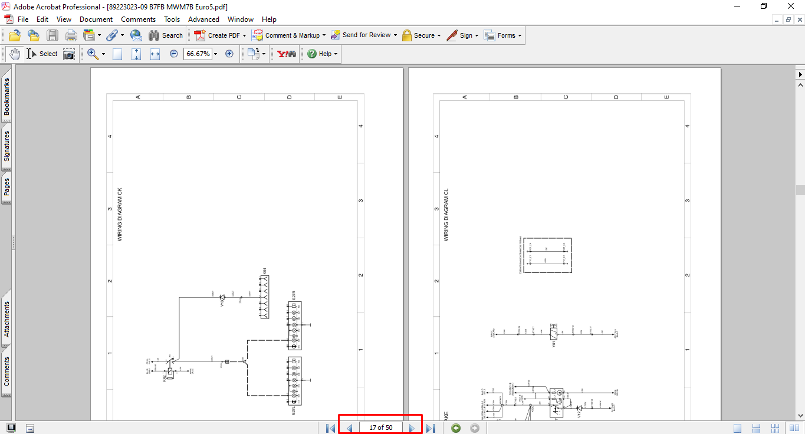Click the Save file icon
Image resolution: width=805 pixels, height=434 pixels.
click(52, 35)
